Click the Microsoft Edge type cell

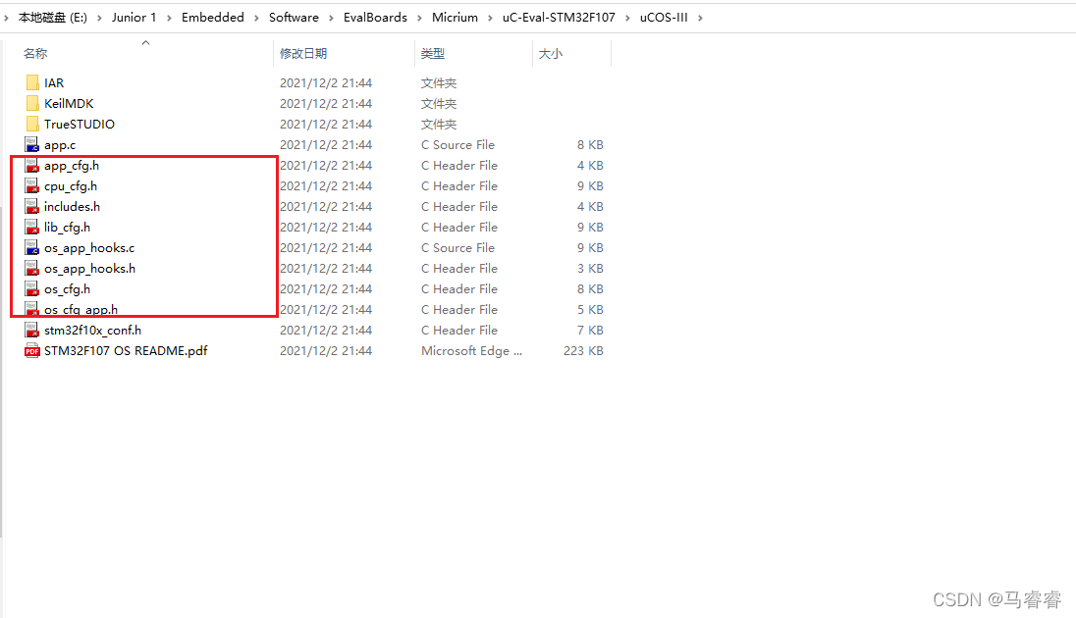(471, 350)
